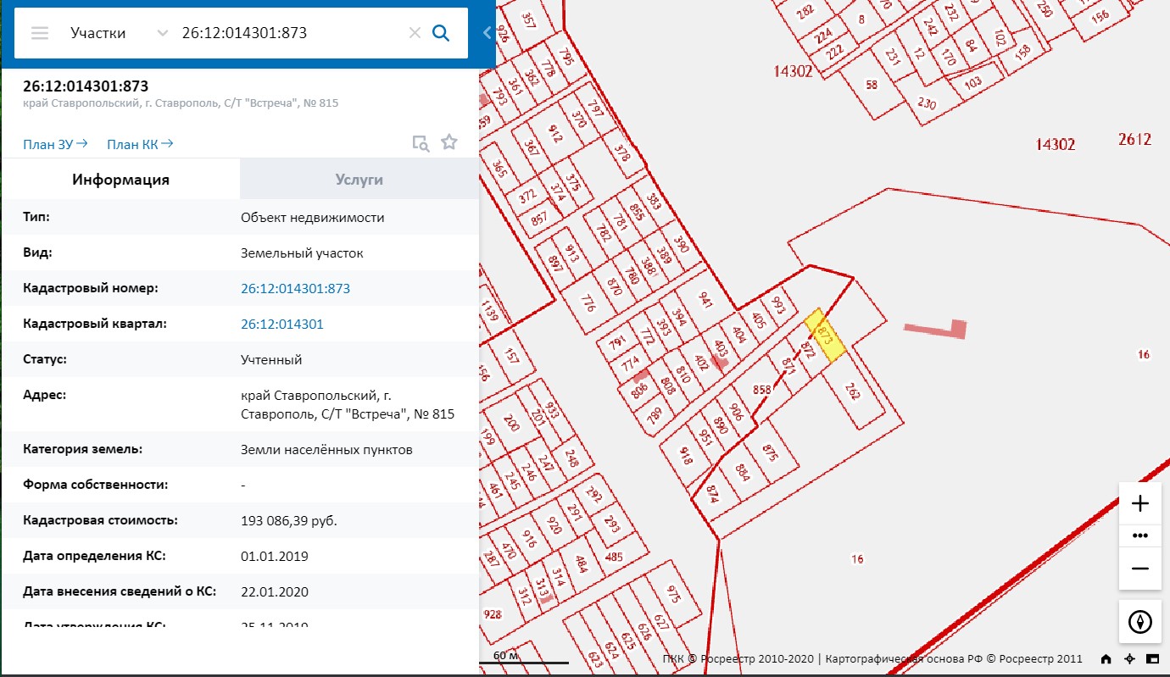The height and width of the screenshot is (677, 1170).
Task: Click 'ПКК © Росреестр 2010-2020' copyright text
Action: tap(738, 658)
